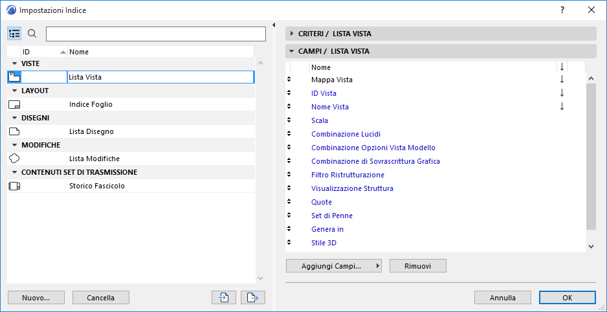Click the help question mark button
The width and height of the screenshot is (607, 312).
pyautogui.click(x=562, y=10)
